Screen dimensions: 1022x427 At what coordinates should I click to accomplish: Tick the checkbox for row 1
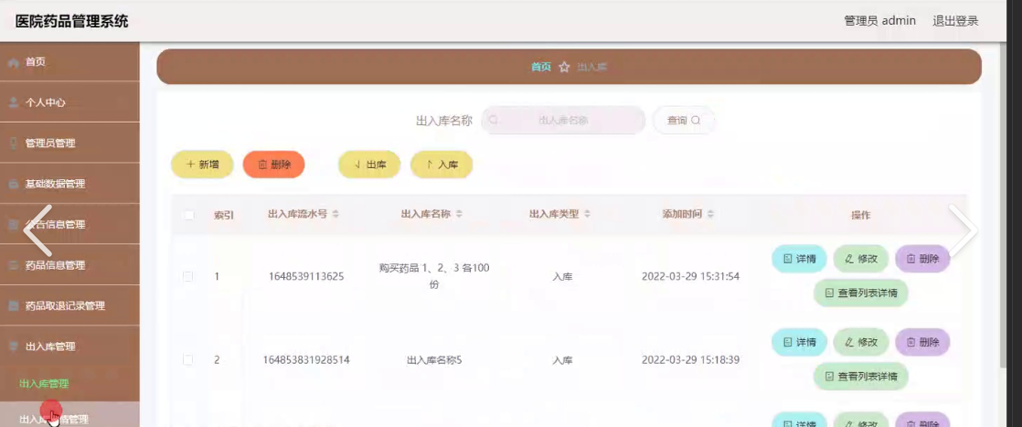187,276
